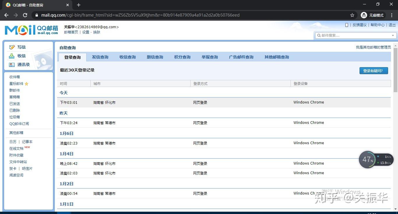Switch to 广告邮件查询 tab
398x214 pixels.
point(241,57)
